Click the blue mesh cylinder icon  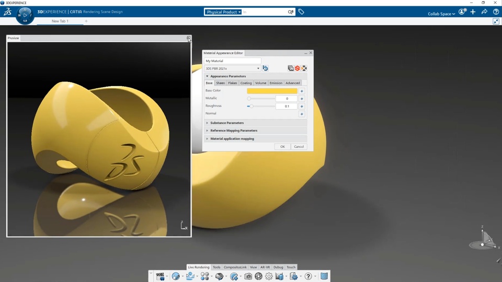click(324, 276)
